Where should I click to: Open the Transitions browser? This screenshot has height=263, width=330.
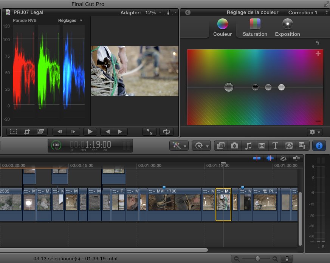262,145
